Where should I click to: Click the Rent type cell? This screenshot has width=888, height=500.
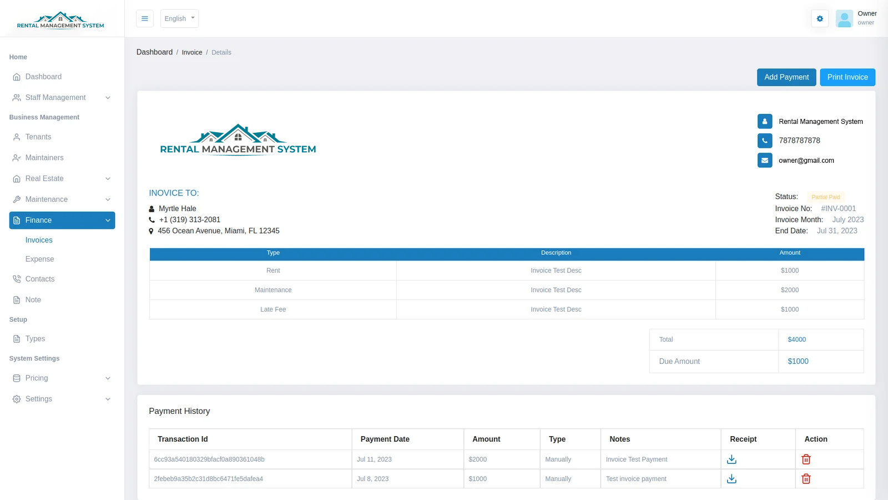pos(273,271)
